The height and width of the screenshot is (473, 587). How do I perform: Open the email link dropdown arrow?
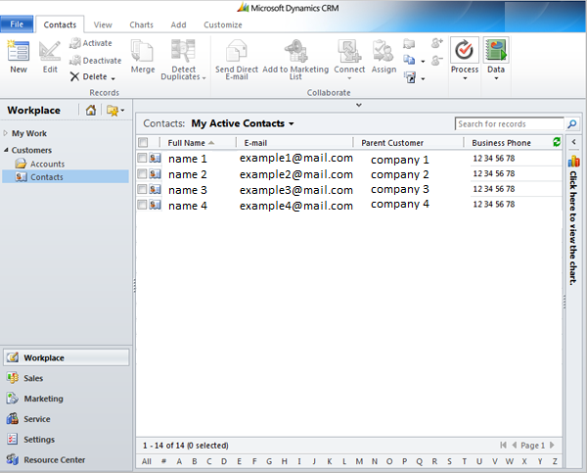[x=423, y=78]
